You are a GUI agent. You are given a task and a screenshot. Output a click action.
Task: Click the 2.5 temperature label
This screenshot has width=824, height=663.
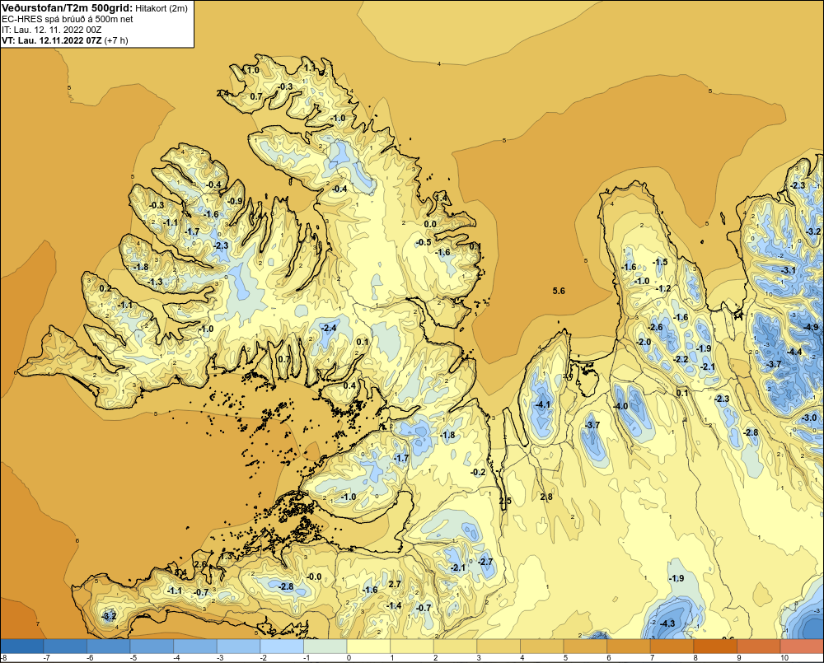[x=505, y=501]
